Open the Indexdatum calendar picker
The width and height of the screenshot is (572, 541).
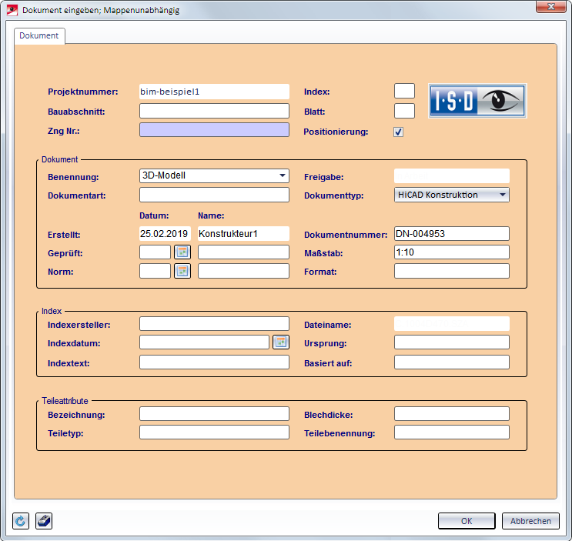pos(280,342)
